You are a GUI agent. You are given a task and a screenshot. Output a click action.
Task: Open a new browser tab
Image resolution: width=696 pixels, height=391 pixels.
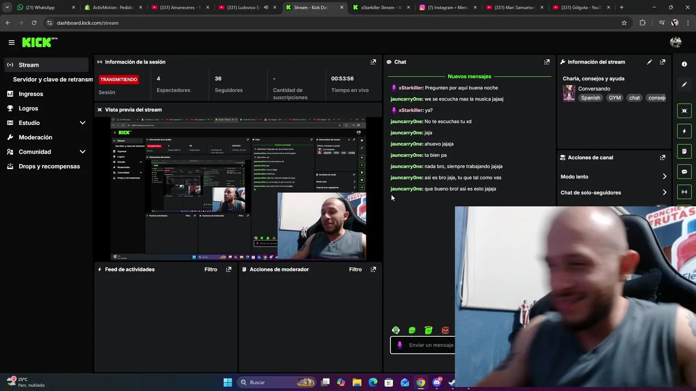tap(622, 8)
